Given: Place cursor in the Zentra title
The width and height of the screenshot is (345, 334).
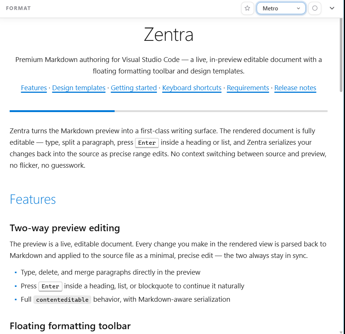Looking at the screenshot, I should pyautogui.click(x=168, y=35).
